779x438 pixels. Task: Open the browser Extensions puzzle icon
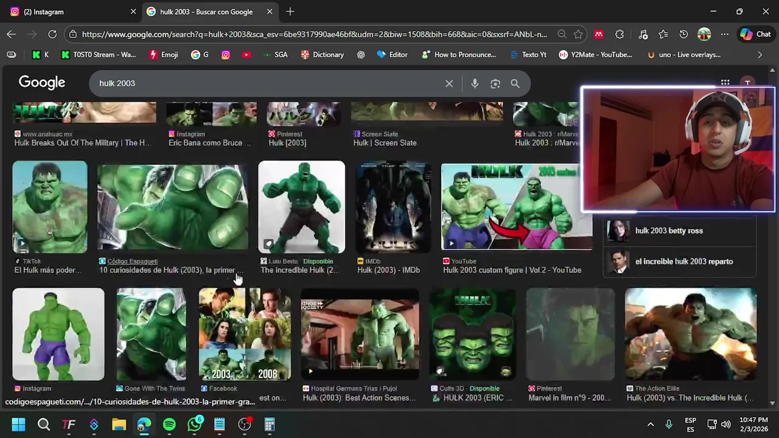click(620, 35)
